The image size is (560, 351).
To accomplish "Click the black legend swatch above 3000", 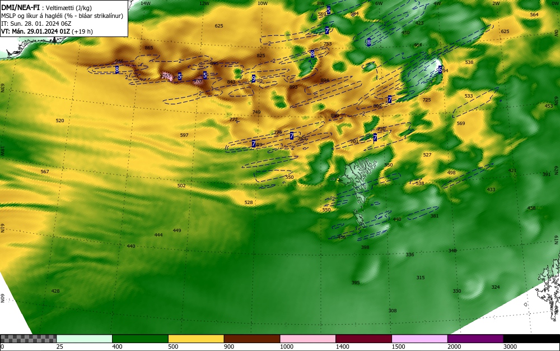I will [x=531, y=339].
